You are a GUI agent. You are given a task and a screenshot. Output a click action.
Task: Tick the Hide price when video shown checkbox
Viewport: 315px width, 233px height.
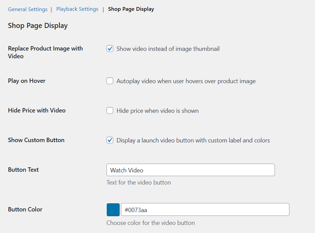coord(110,111)
